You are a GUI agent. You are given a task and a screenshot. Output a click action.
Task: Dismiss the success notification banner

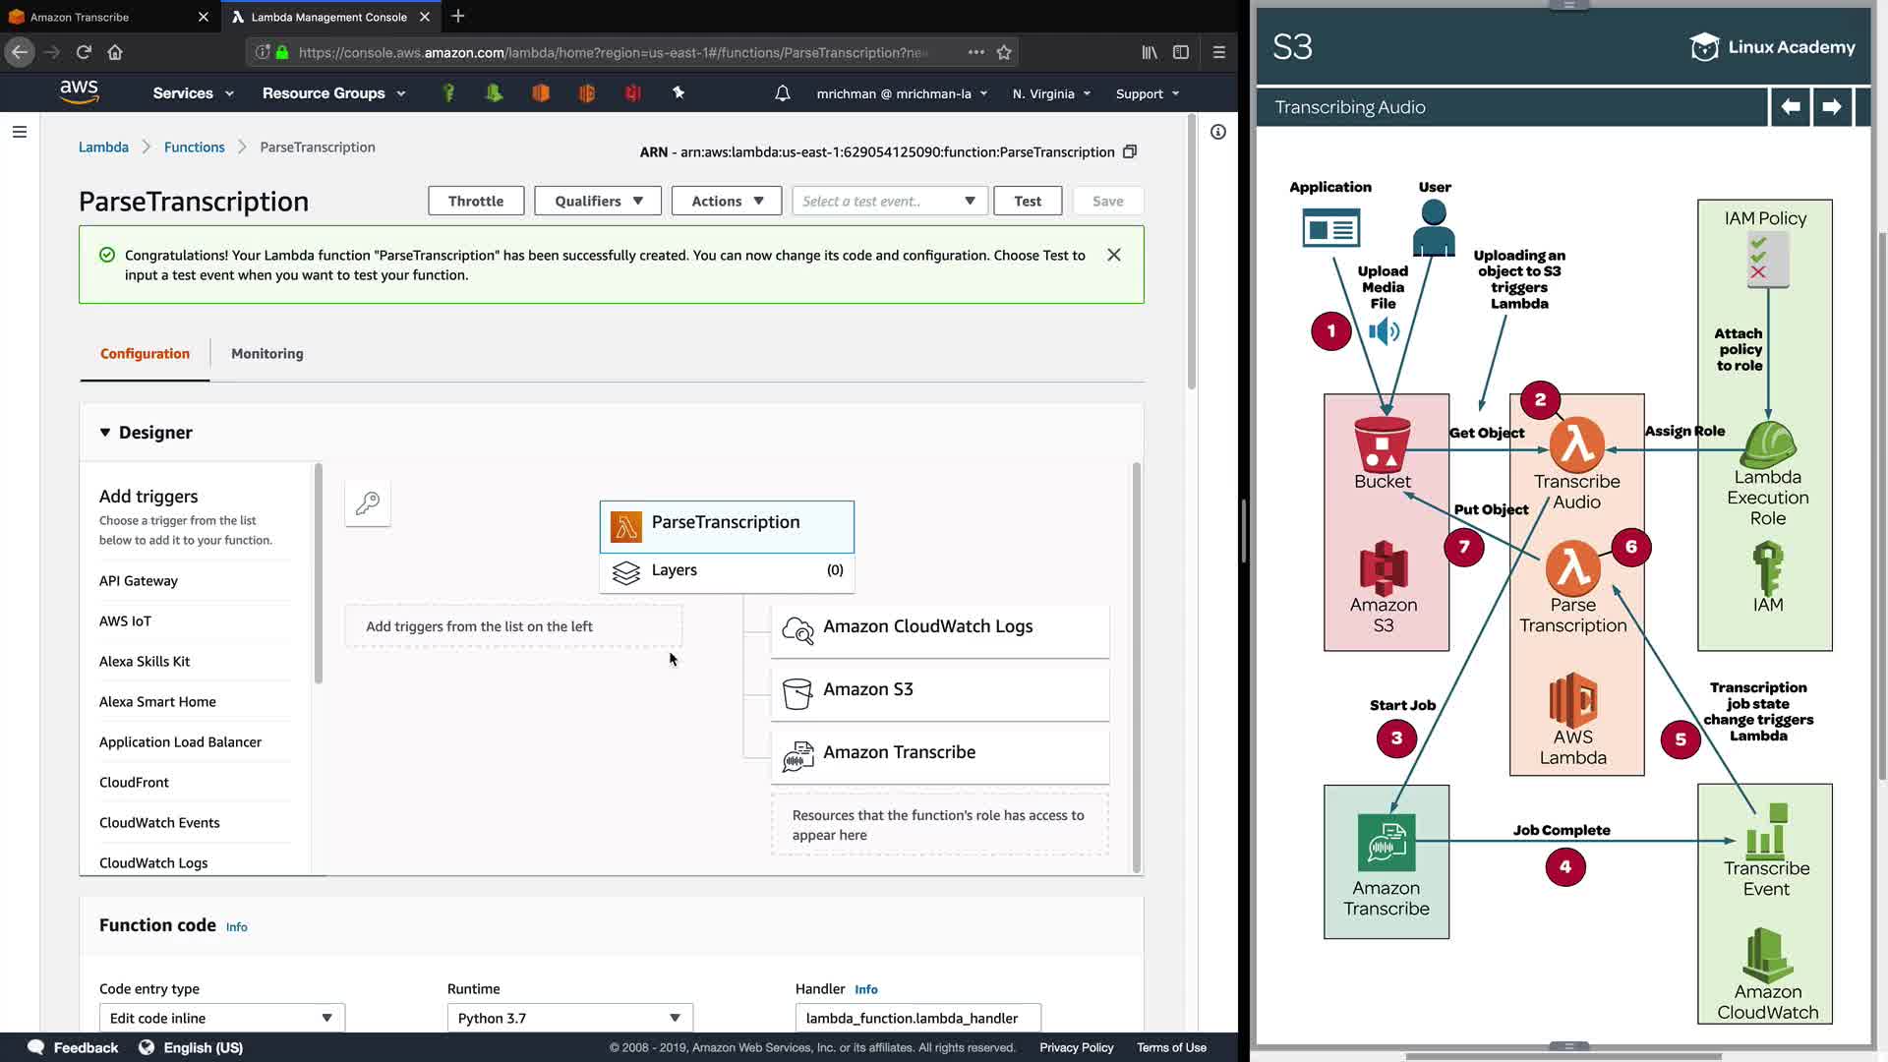click(1113, 255)
